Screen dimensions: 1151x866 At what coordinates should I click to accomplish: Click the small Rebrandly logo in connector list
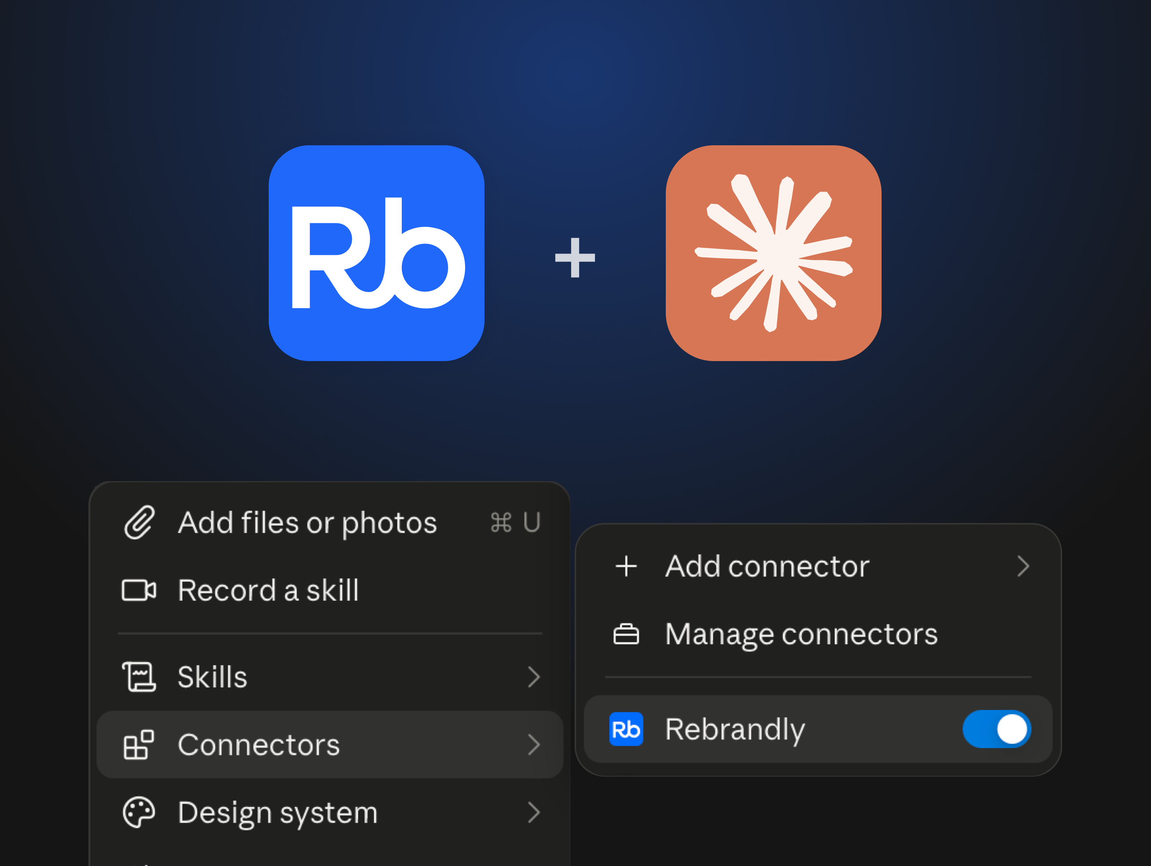(626, 729)
